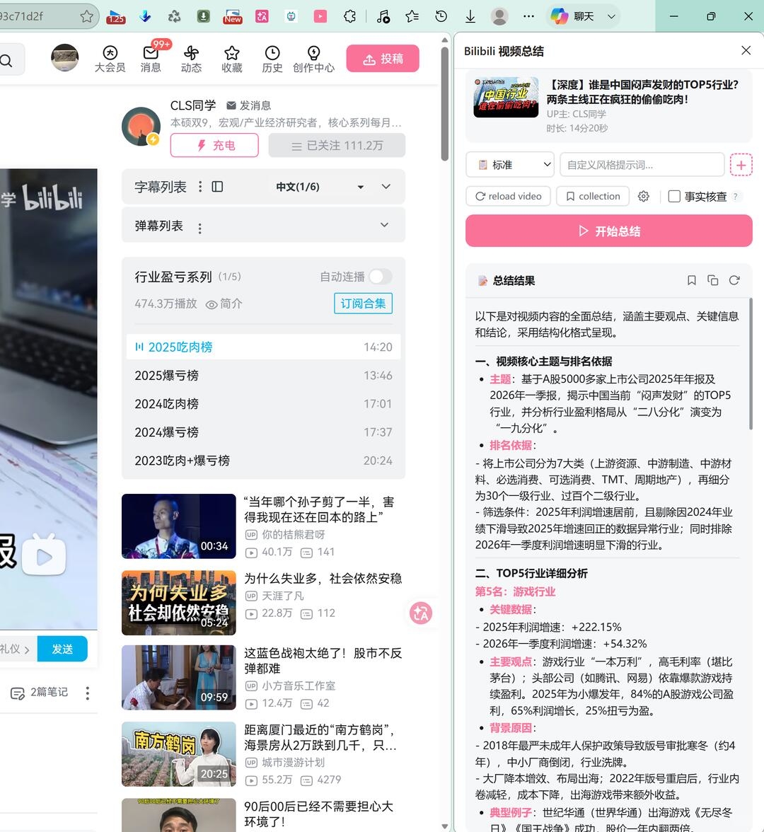Toggle the 自动连播 autoplay switch
764x832 pixels.
click(381, 277)
